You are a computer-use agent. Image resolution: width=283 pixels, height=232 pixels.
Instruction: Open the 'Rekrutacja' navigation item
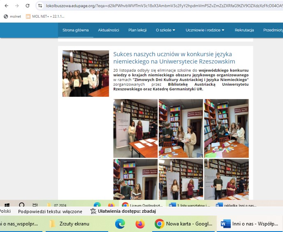(x=244, y=30)
